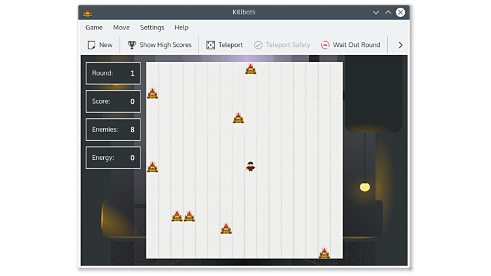Click the Round counter panel
Screen dimensions: 491x276
point(113,73)
